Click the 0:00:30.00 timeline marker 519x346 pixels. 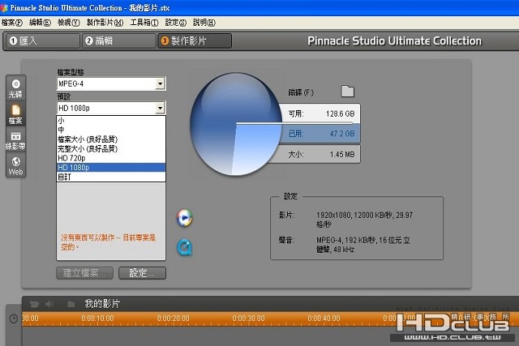click(x=248, y=318)
